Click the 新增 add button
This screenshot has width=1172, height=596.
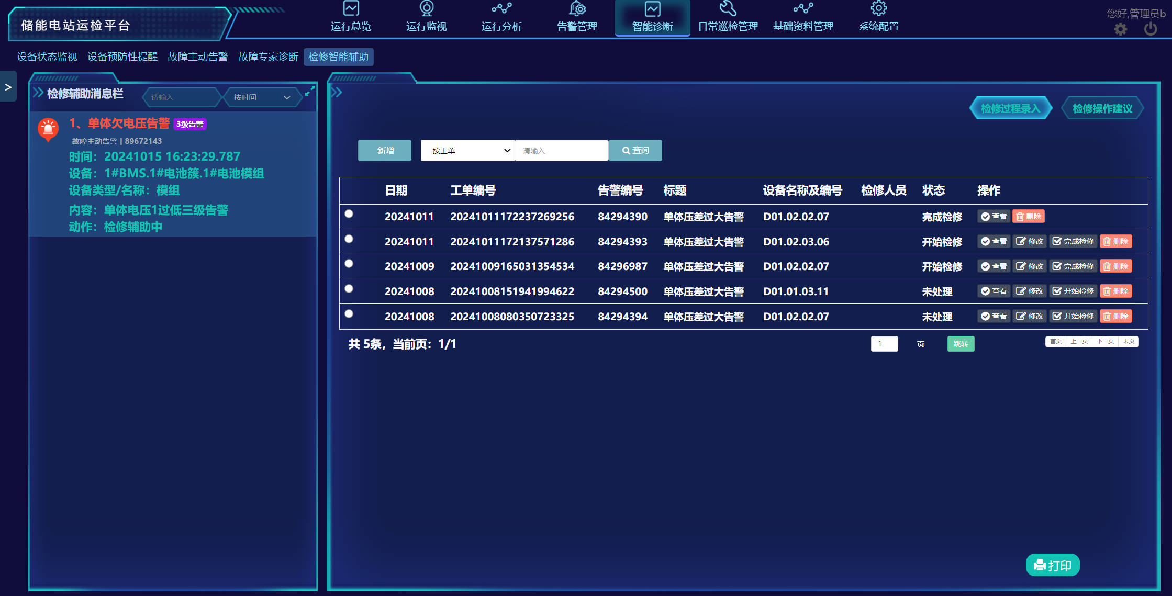coord(385,151)
